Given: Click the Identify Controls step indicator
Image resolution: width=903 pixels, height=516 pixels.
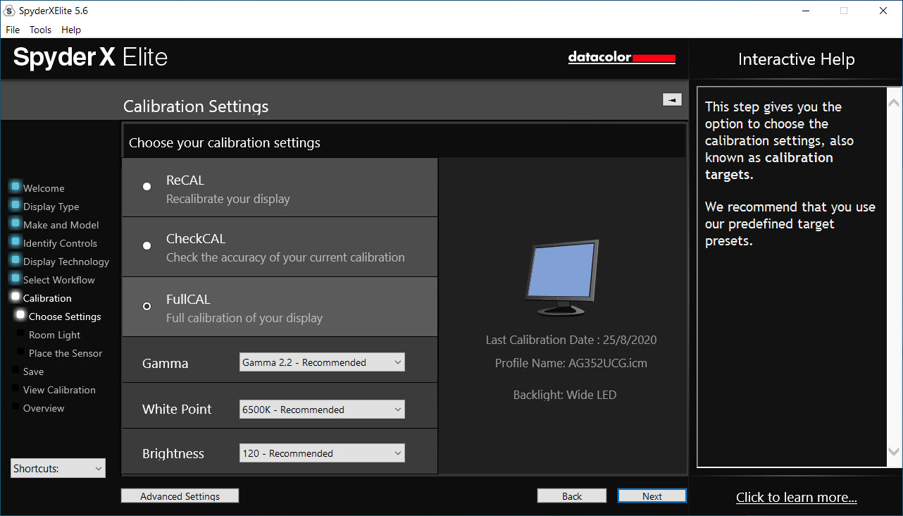Looking at the screenshot, I should tap(15, 242).
